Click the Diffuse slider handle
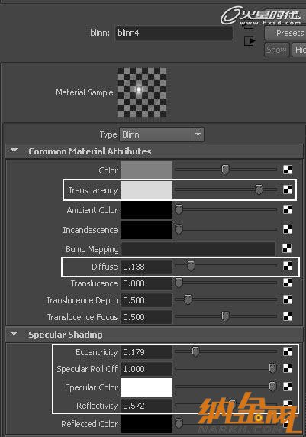Viewport: 306px width, 437px height. point(191,266)
